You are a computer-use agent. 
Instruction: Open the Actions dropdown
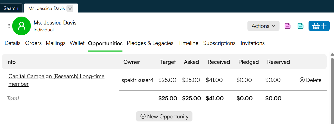[263, 26]
